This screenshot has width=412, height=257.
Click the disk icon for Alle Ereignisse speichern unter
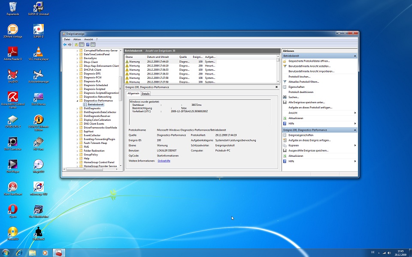[285, 102]
